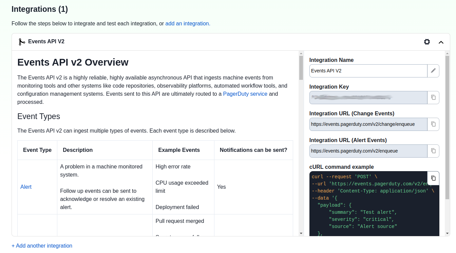This screenshot has height=253, width=456.
Task: Click the 'Pull request merged' example text
Action: [180, 221]
